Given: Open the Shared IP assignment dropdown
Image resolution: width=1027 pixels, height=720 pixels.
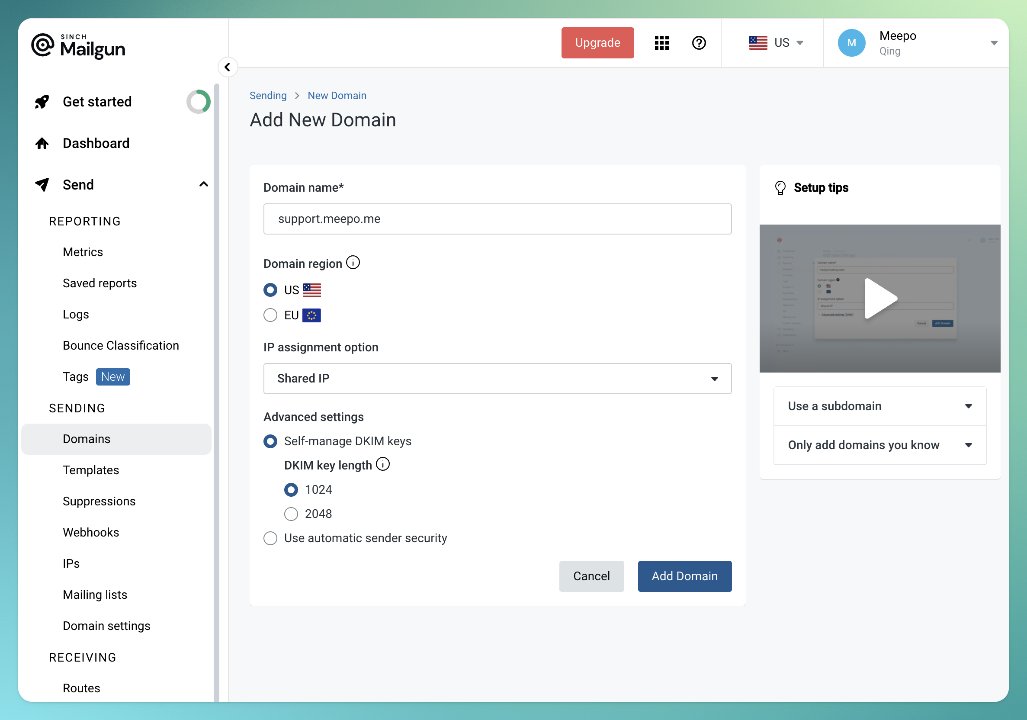Looking at the screenshot, I should tap(497, 379).
